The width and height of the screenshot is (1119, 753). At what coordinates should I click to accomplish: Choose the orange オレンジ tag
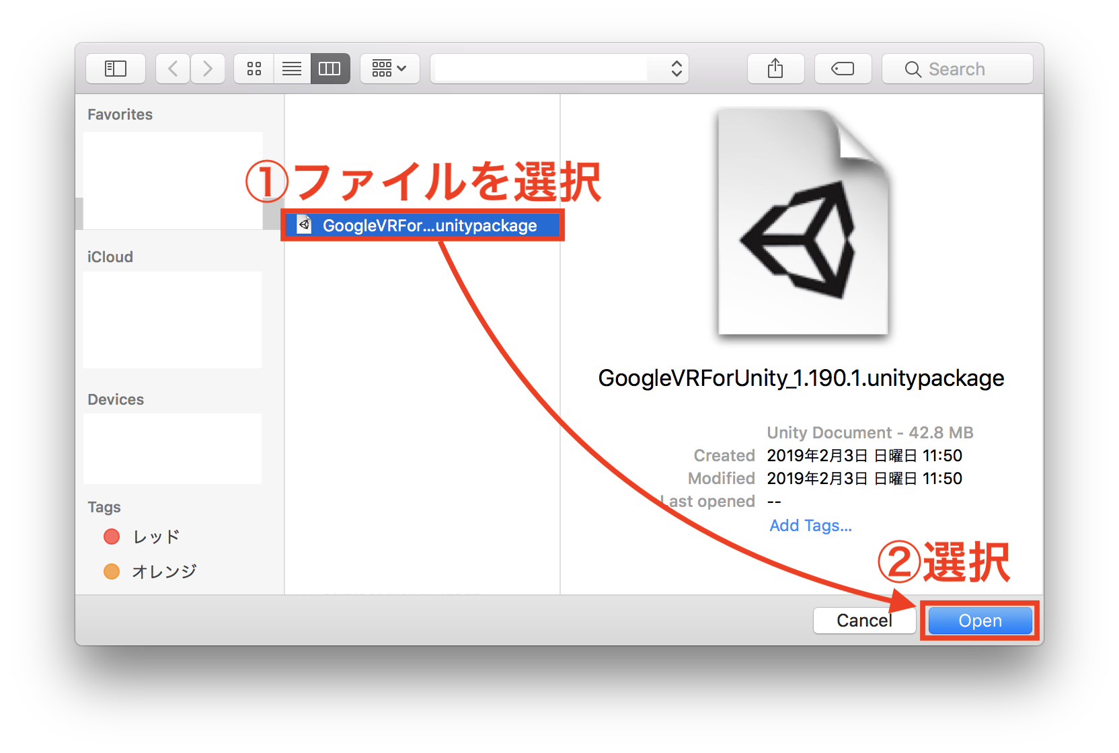tap(163, 571)
